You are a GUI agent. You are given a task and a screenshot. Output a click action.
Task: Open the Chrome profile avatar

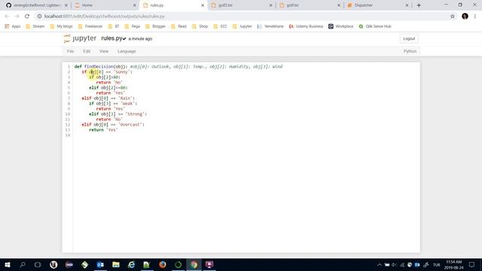tap(465, 17)
